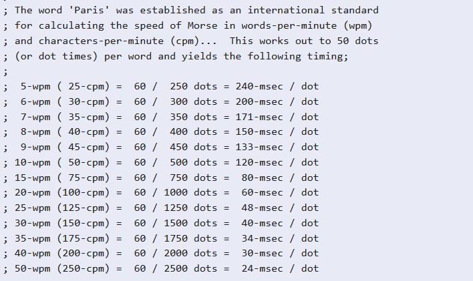Click the '24-msec' value in last row

point(262,268)
